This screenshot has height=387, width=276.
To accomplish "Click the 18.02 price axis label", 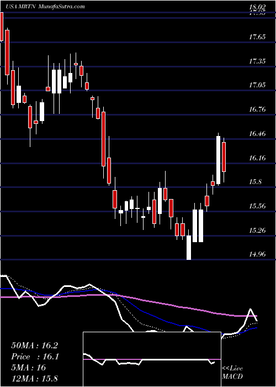I will click(x=258, y=7).
